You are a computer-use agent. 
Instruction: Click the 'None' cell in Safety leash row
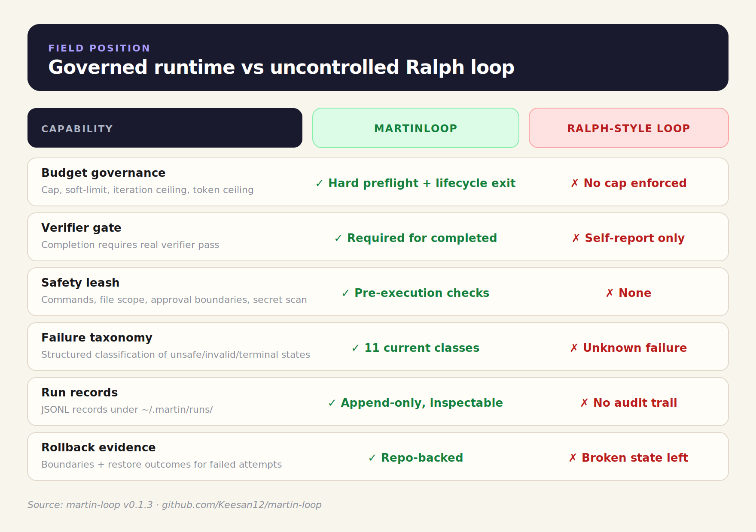[628, 293]
